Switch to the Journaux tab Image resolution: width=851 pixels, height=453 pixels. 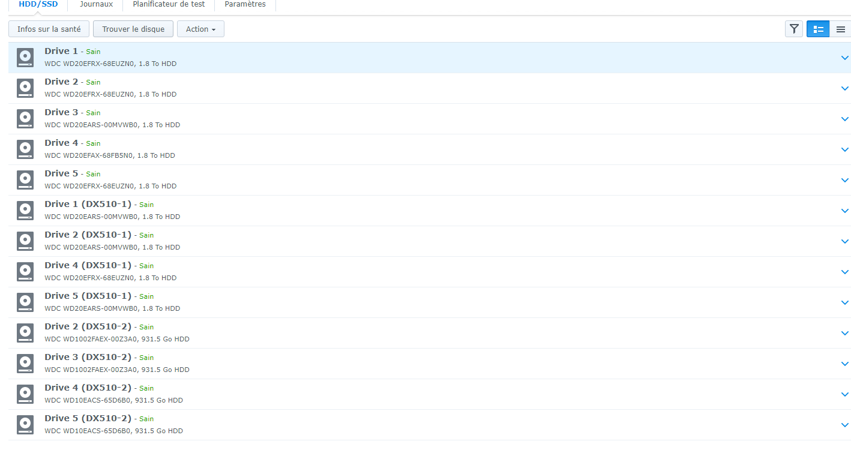[96, 5]
